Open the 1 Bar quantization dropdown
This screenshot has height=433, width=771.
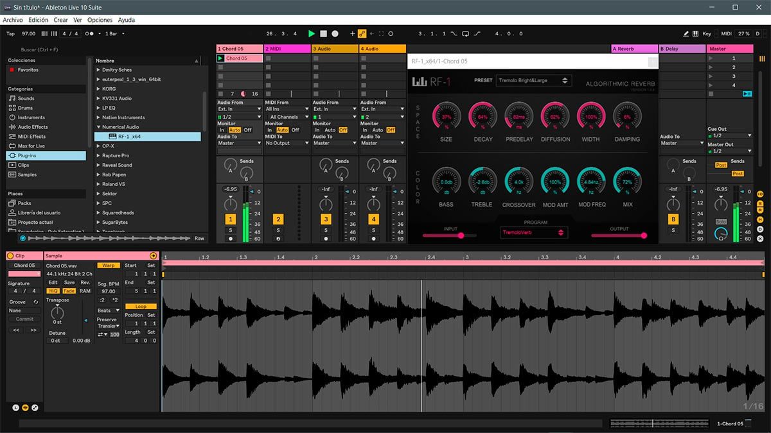click(x=115, y=33)
